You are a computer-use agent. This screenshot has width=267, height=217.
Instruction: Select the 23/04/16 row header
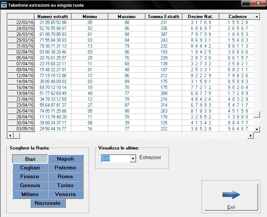(x=21, y=105)
